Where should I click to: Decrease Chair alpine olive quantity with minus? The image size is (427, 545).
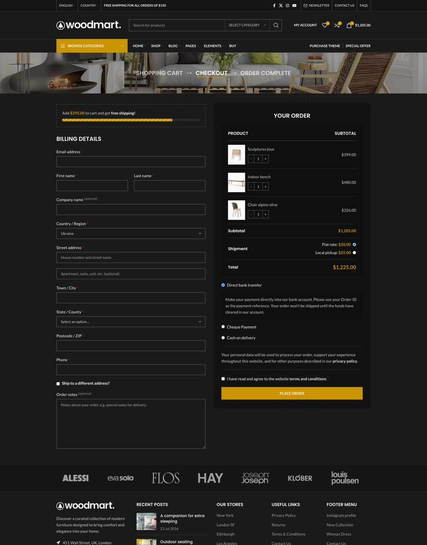251,215
